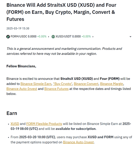The image size is (137, 144).
Task: Click the 2025-03-19 15:30 timestamp
Action: 18,29
